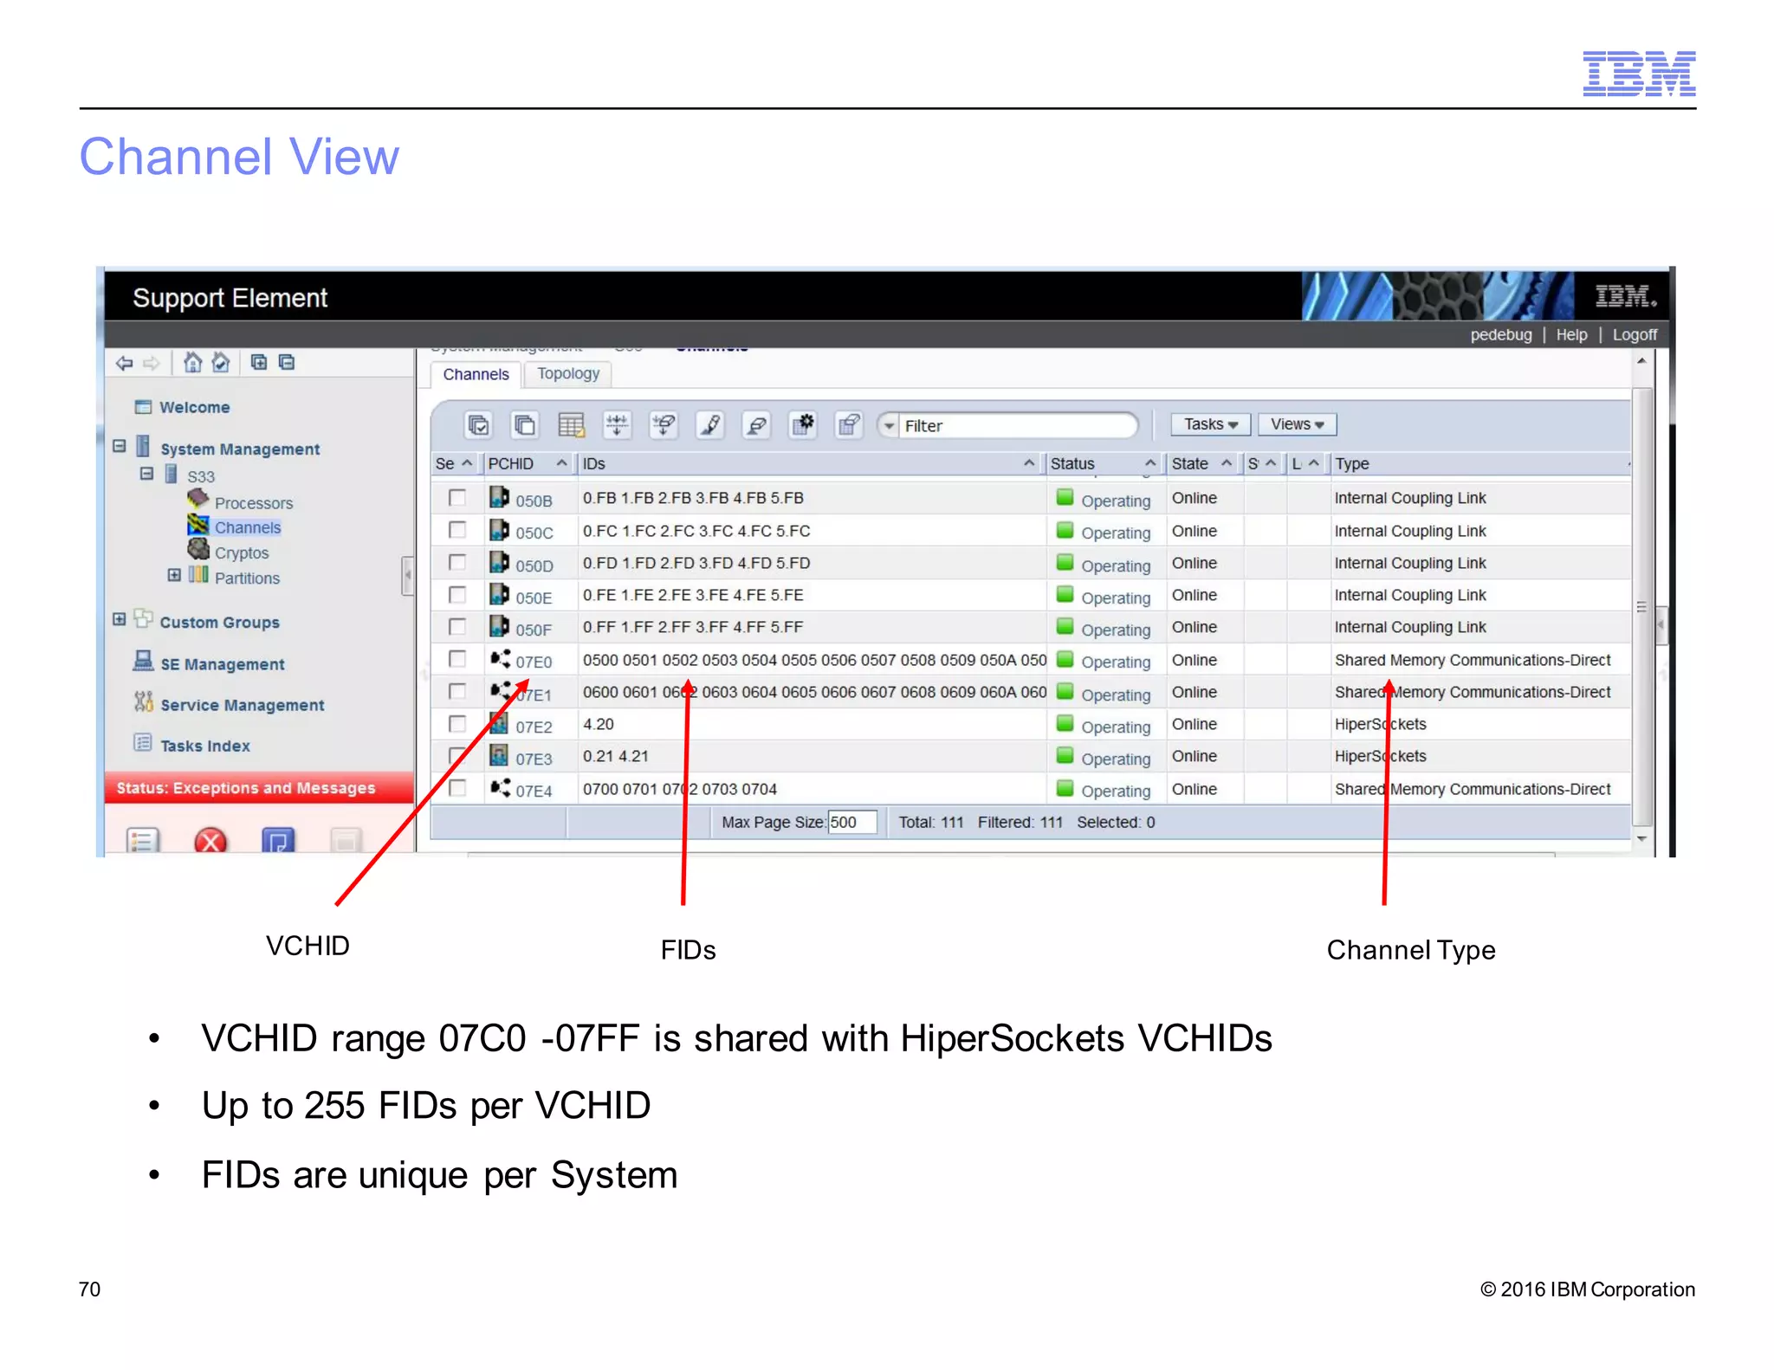1774x1370 pixels.
Task: Open the Views dropdown menu
Action: click(x=1297, y=424)
